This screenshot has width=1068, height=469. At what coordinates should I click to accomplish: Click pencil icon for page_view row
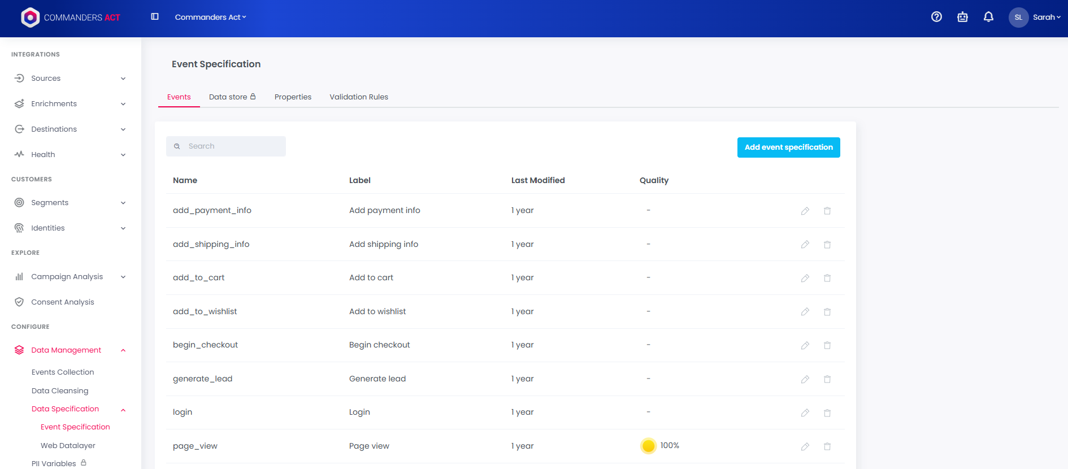[x=805, y=446]
